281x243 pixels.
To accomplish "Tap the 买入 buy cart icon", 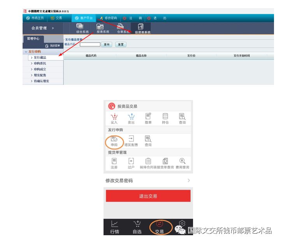I will [114, 118].
